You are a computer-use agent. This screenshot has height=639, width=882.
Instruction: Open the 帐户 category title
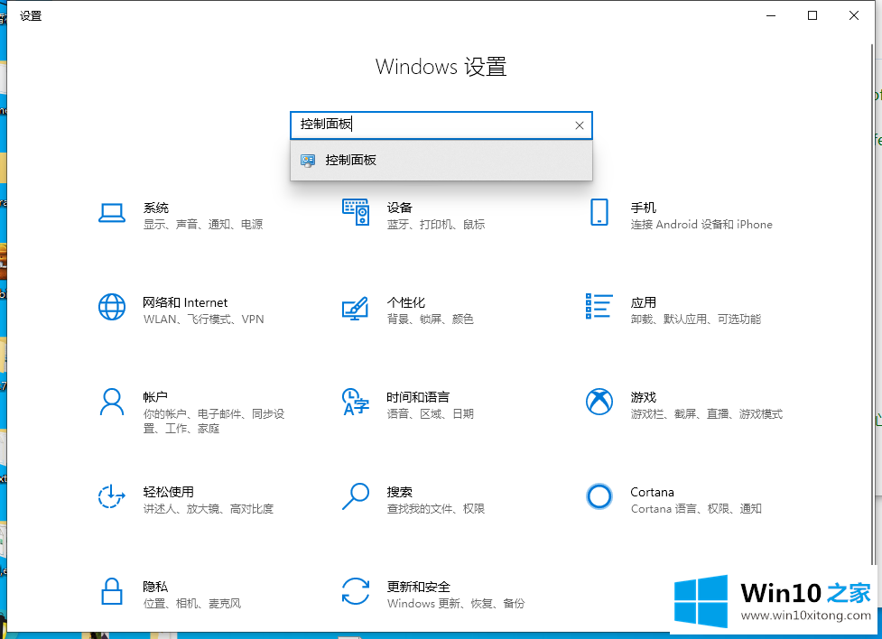pos(155,397)
